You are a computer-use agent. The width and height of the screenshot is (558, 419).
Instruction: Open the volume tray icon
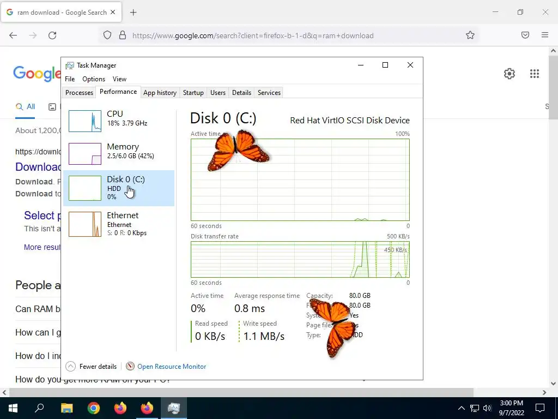[x=487, y=408]
